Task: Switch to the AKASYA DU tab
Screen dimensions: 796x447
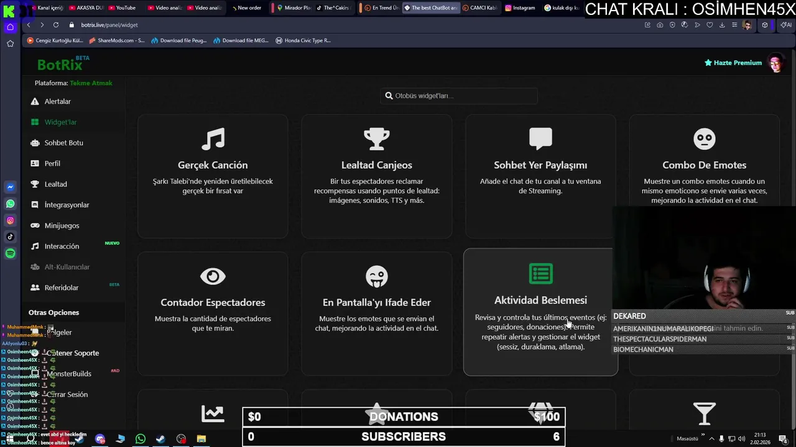Action: tap(86, 8)
